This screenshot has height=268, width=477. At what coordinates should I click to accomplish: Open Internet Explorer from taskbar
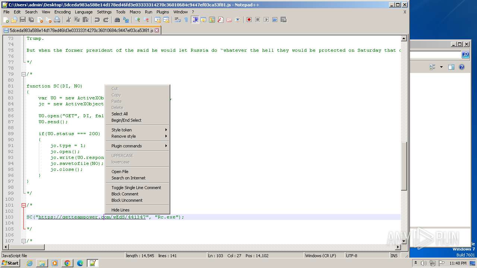pyautogui.click(x=29, y=263)
